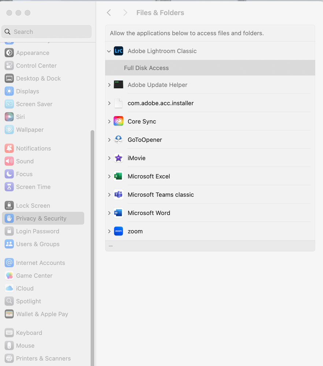This screenshot has width=323, height=366.
Task: Click the Wallpaper flower icon
Action: pos(9,130)
